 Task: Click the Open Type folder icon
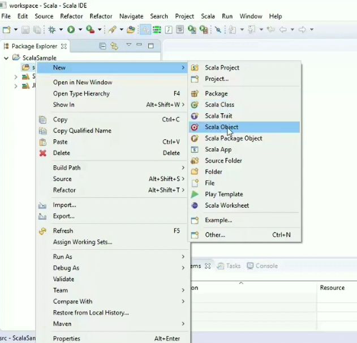[131, 29]
